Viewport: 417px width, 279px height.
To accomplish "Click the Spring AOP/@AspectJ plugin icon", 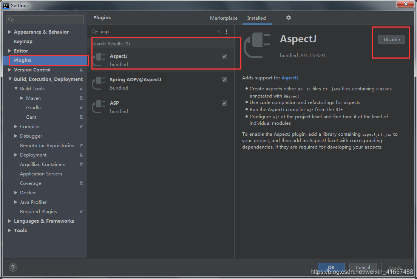I will [x=99, y=83].
